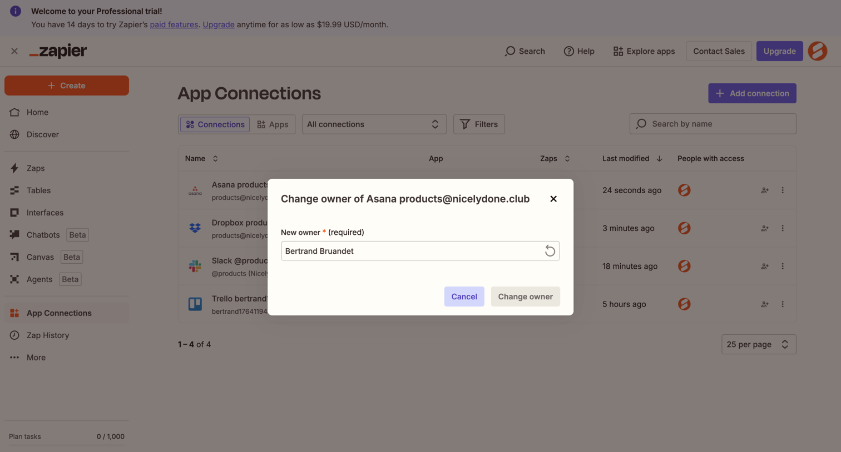Open more options for Slack row
The height and width of the screenshot is (452, 841).
point(783,266)
